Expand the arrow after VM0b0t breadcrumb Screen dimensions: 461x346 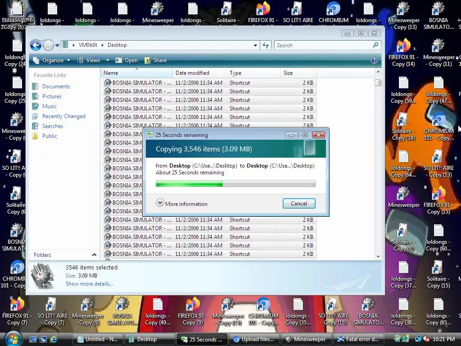[x=102, y=45]
